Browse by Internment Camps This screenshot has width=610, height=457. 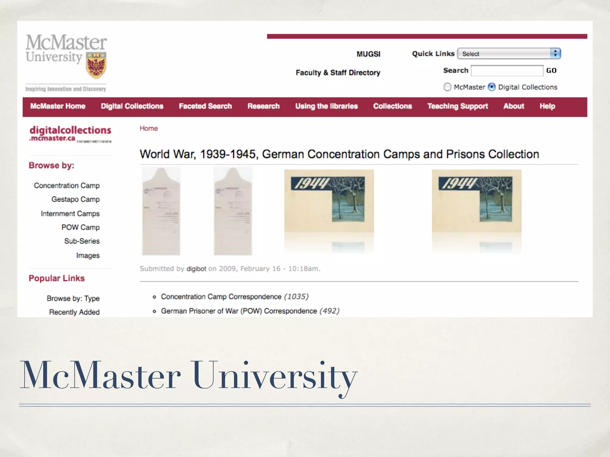pyautogui.click(x=70, y=214)
